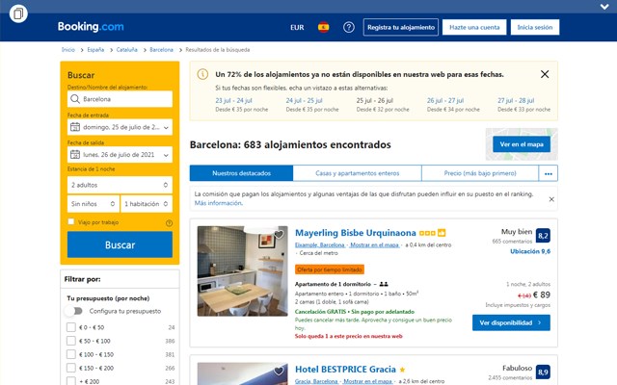Click the magnifier icon in the destination field
This screenshot has width=617, height=385.
click(75, 99)
